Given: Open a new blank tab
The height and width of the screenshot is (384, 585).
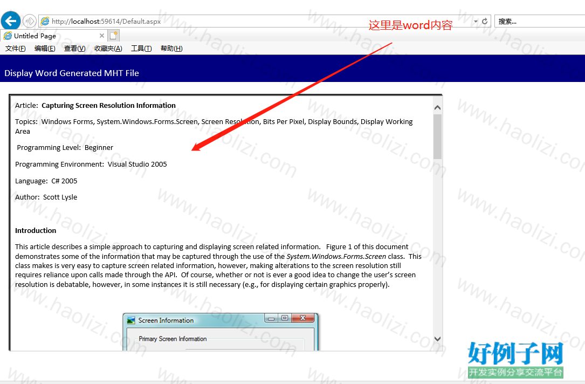Looking at the screenshot, I should pyautogui.click(x=114, y=36).
